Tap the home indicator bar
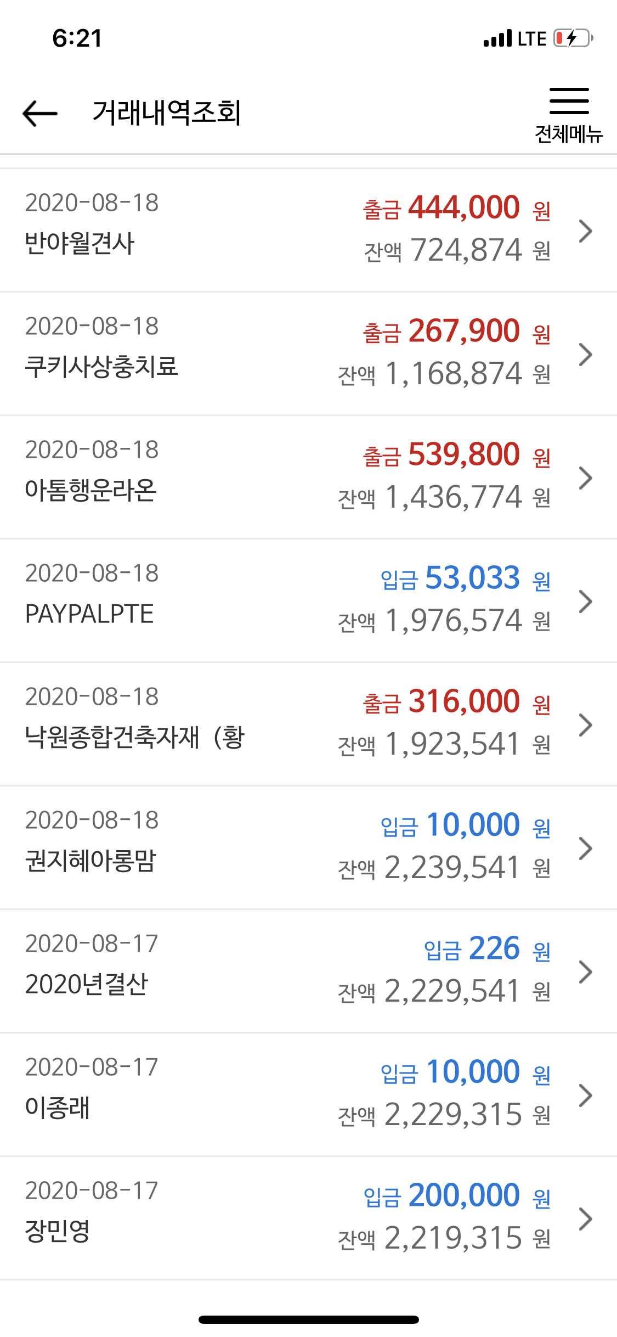The image size is (617, 1337). click(309, 1319)
